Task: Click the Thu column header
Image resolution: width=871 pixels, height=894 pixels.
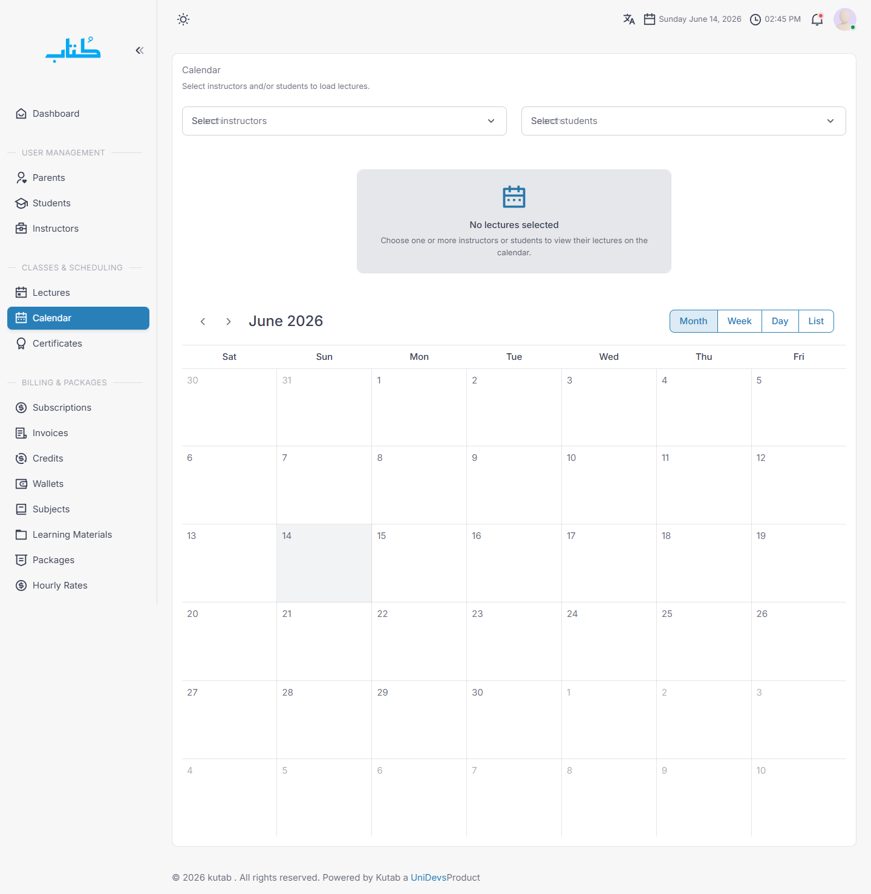Action: click(x=704, y=357)
